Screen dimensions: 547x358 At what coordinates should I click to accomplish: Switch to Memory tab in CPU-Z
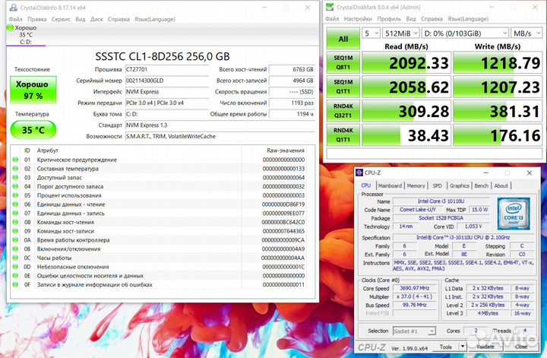(x=416, y=185)
